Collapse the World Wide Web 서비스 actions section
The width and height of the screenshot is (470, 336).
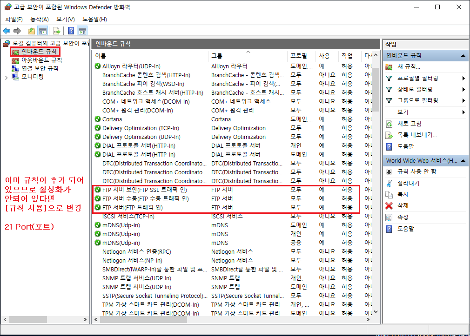click(x=463, y=161)
